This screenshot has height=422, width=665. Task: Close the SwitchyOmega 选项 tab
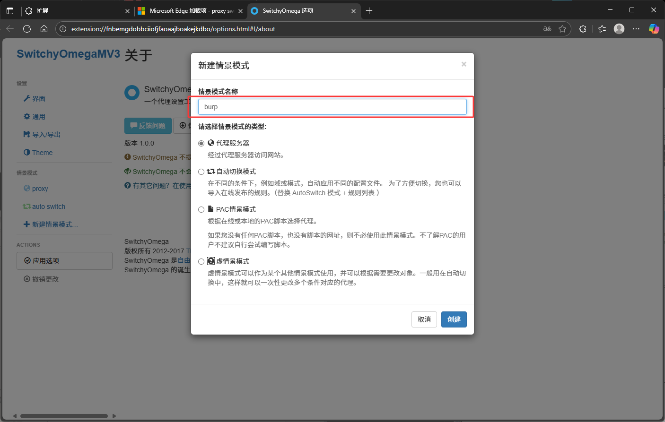[353, 11]
